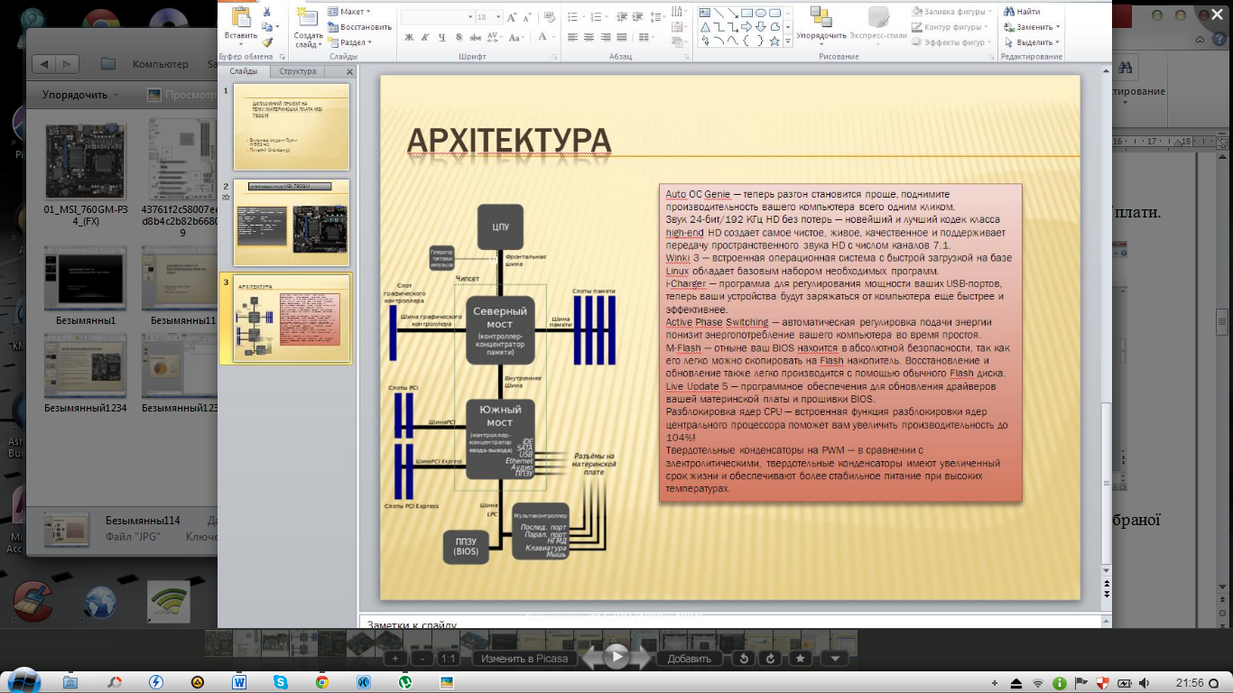
Task: Toggle the star favorite in the Picasa viewer
Action: (801, 659)
